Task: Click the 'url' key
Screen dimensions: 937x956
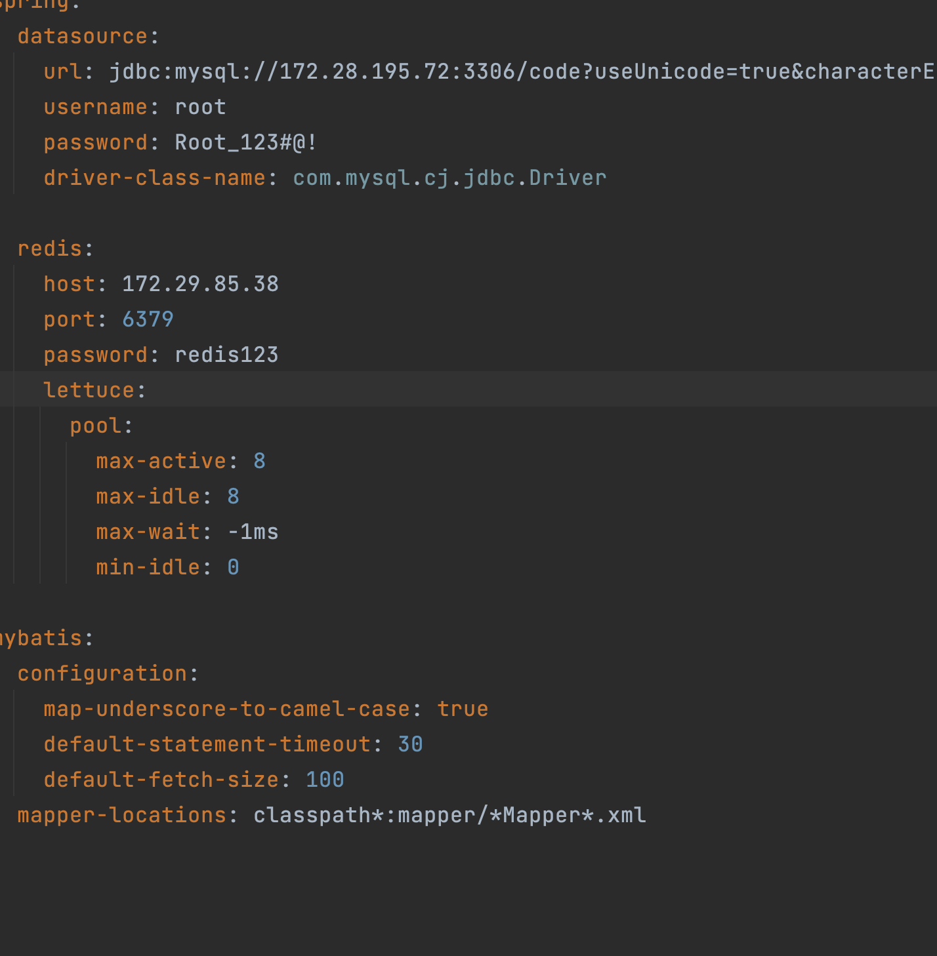Action: point(63,71)
